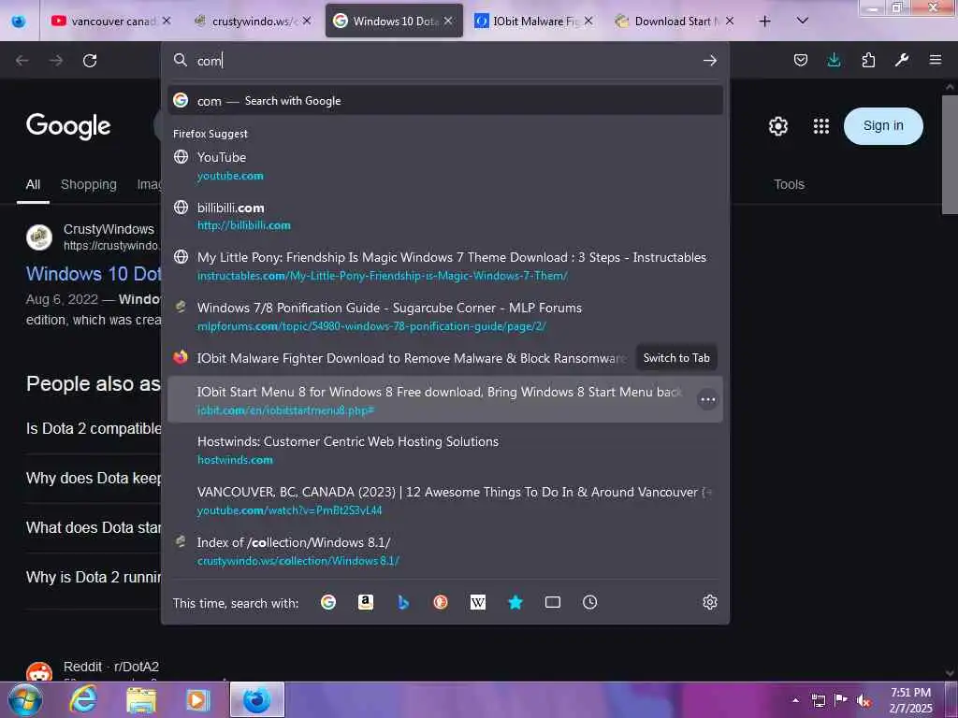Search open tabs using the tab icon
The width and height of the screenshot is (958, 718).
(x=552, y=603)
